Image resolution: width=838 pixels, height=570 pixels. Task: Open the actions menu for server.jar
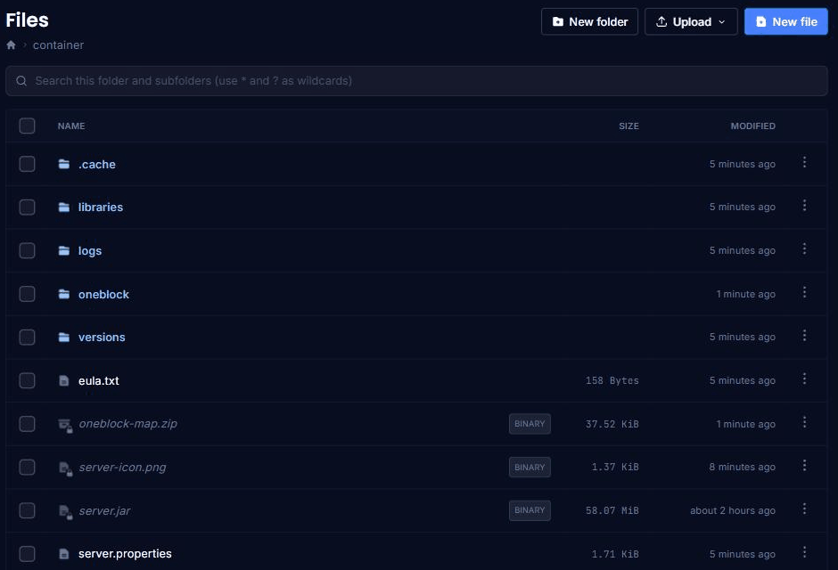coord(804,509)
